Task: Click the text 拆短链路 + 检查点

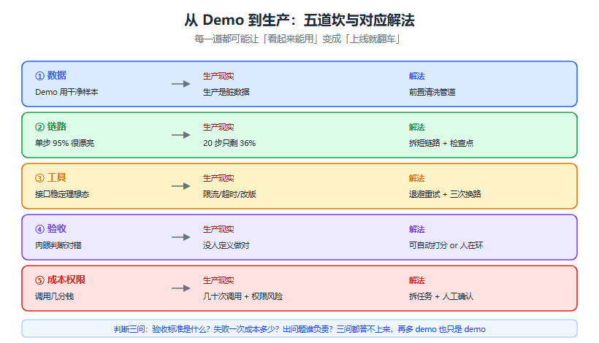Action: click(x=441, y=143)
